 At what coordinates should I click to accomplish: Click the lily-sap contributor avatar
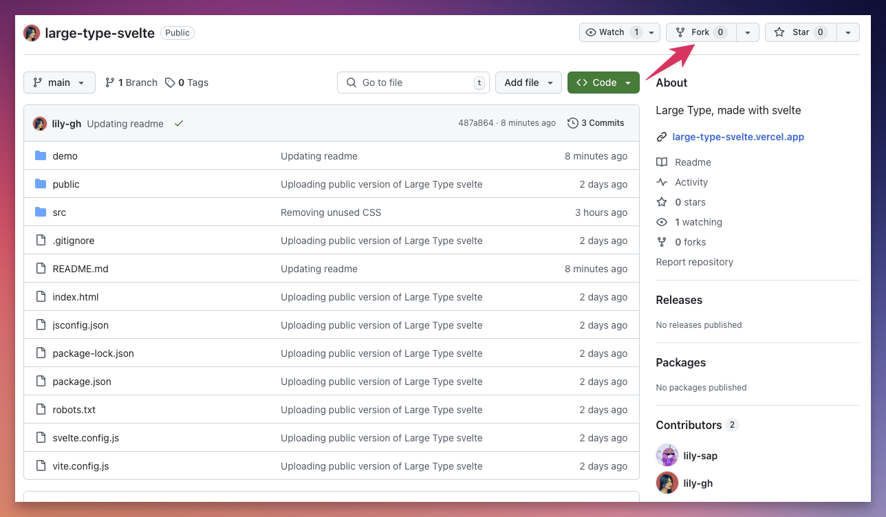[x=667, y=455]
